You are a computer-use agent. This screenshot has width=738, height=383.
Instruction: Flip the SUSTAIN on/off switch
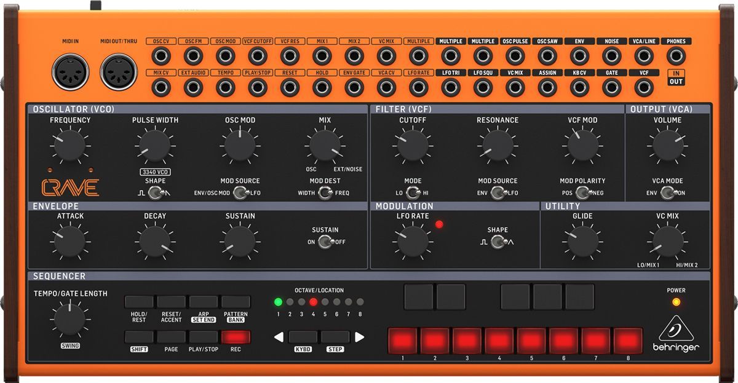click(325, 242)
